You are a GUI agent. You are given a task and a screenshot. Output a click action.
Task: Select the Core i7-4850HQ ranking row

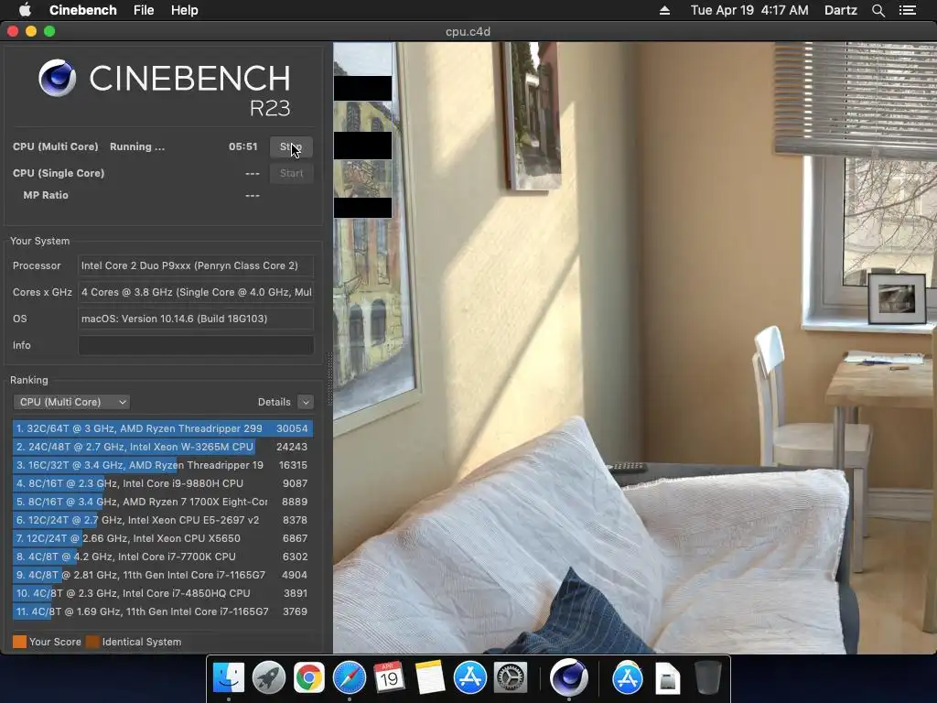pos(163,593)
